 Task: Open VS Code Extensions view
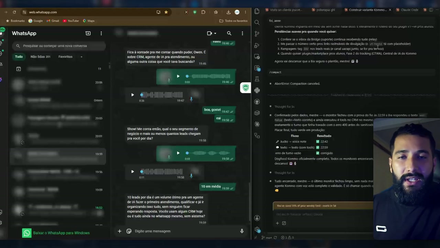(257, 68)
